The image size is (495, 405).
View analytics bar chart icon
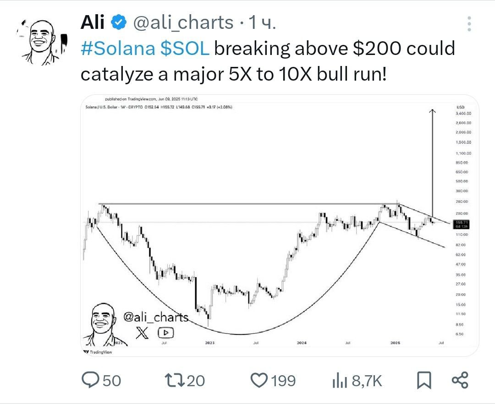(340, 380)
